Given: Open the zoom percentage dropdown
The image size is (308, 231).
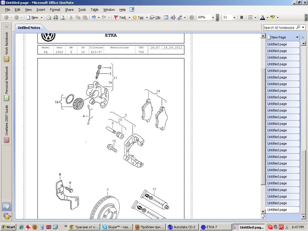Looking at the screenshot, I should pos(217,18).
